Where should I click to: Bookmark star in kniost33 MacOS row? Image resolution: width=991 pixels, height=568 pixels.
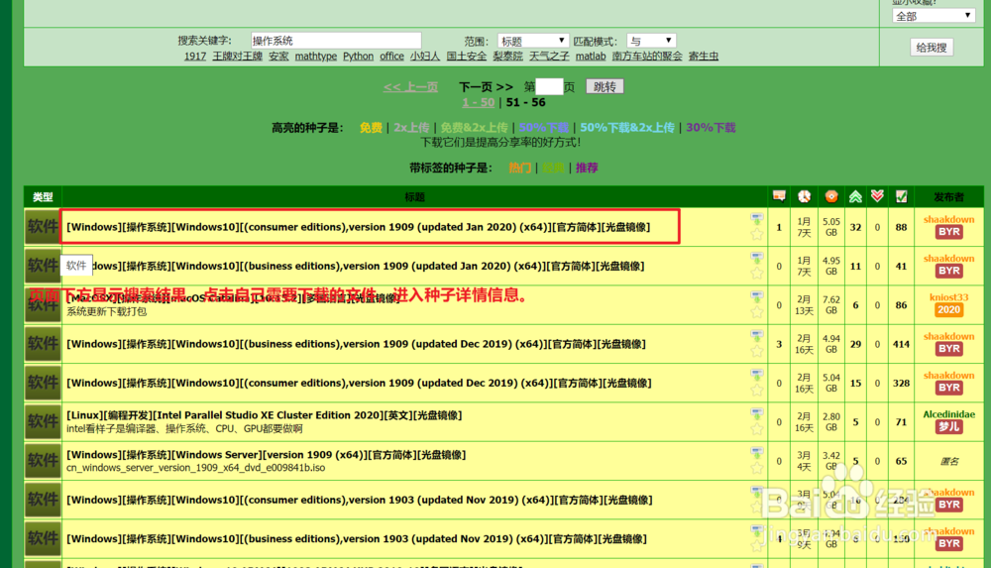(756, 312)
